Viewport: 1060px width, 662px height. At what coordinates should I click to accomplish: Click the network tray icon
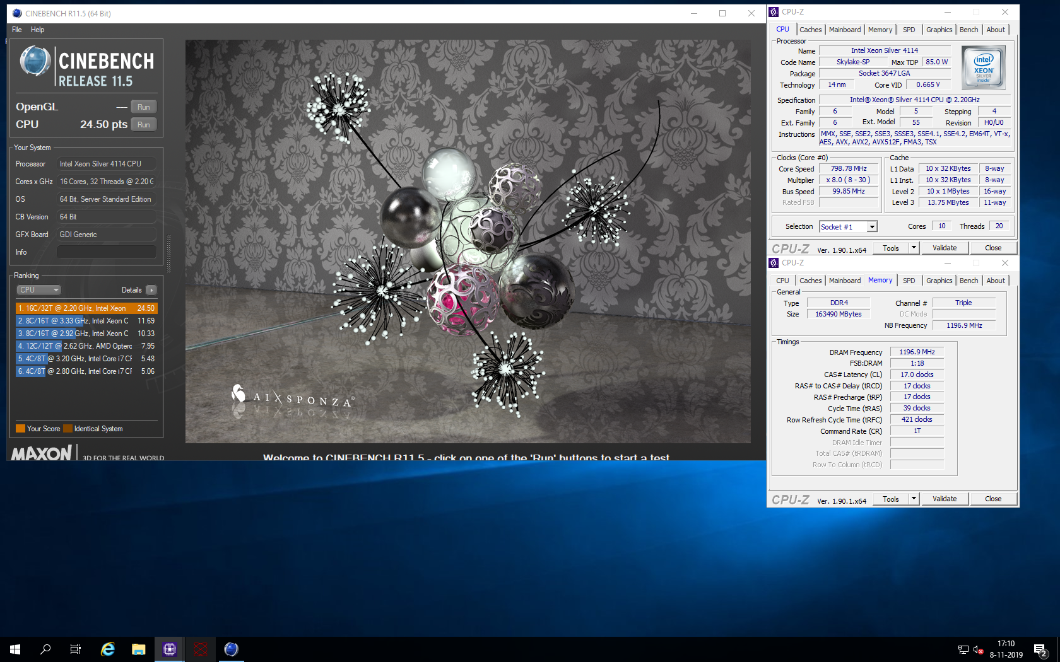click(963, 649)
